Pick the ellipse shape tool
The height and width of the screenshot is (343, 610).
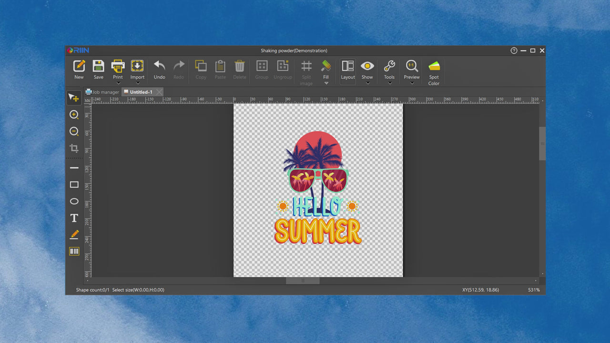point(74,201)
